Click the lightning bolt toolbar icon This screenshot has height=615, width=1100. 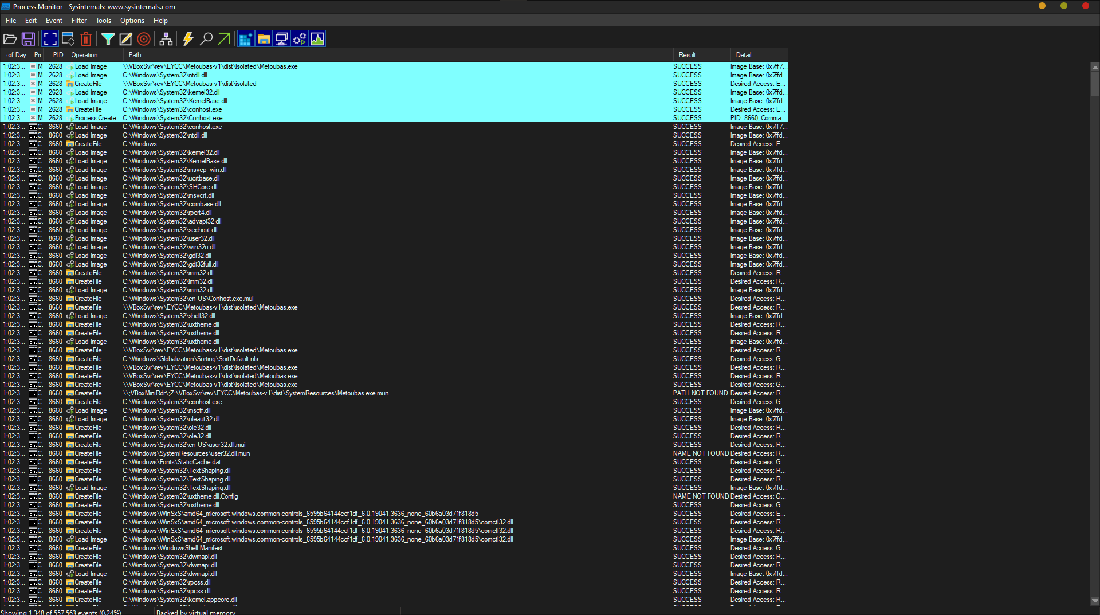pyautogui.click(x=188, y=39)
